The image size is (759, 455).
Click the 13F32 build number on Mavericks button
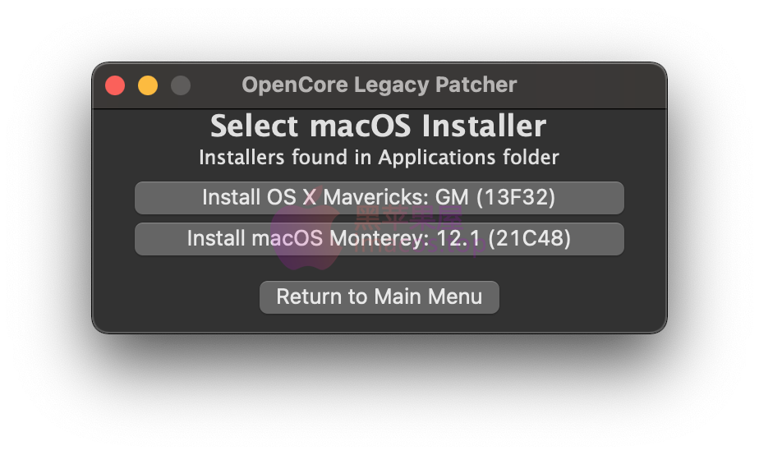516,197
